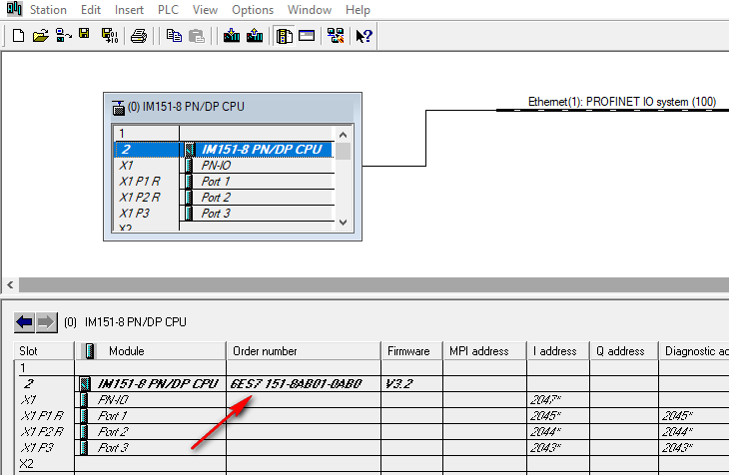Click the I address column header
Viewport: 729px width, 475px height.
click(558, 351)
